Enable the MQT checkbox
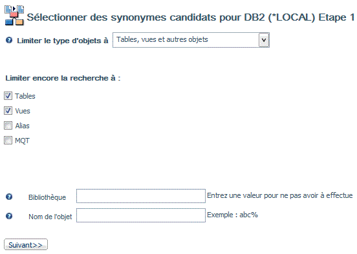 pos(8,141)
